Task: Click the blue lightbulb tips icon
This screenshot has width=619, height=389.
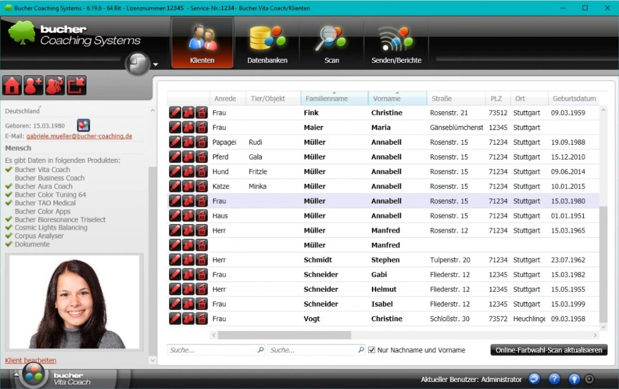Action: point(574,380)
